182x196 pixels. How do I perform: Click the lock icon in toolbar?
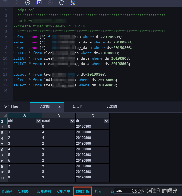16,2
